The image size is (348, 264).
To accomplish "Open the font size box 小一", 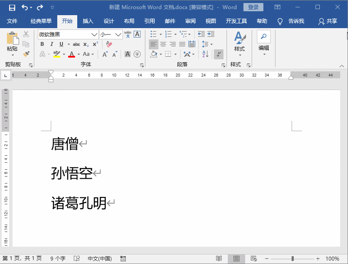I will click(x=111, y=35).
